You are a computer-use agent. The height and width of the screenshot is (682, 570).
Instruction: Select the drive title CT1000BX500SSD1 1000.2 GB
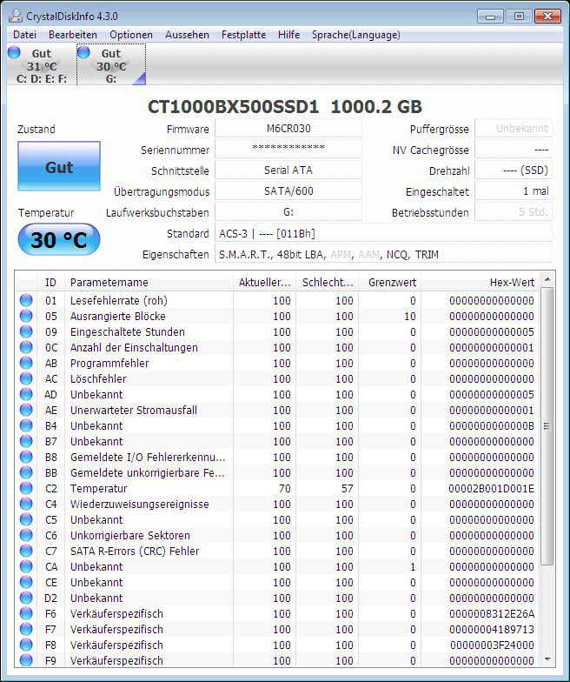285,106
